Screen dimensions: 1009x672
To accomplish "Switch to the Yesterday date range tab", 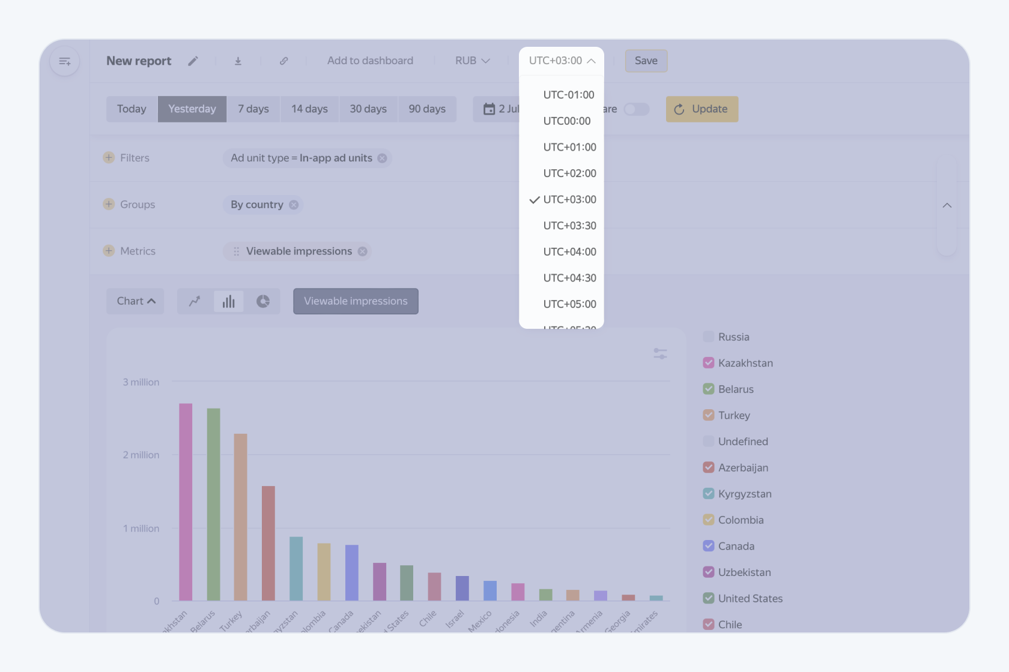I will coord(192,109).
